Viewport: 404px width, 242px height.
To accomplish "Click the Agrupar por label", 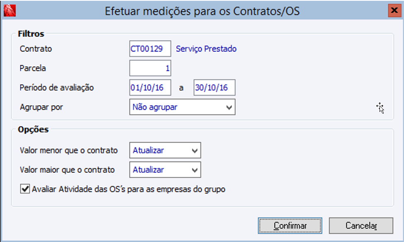I will tap(41, 107).
